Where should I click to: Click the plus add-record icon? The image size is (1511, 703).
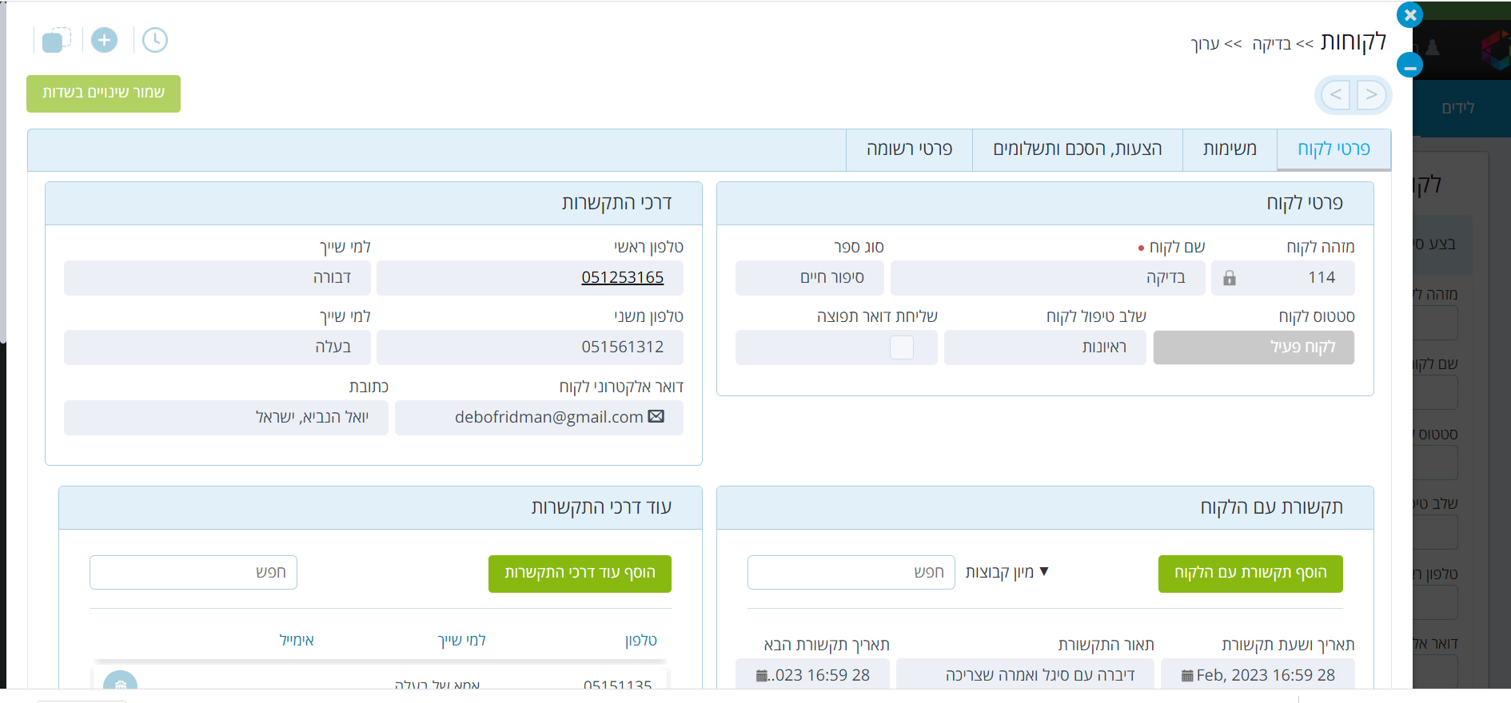104,40
